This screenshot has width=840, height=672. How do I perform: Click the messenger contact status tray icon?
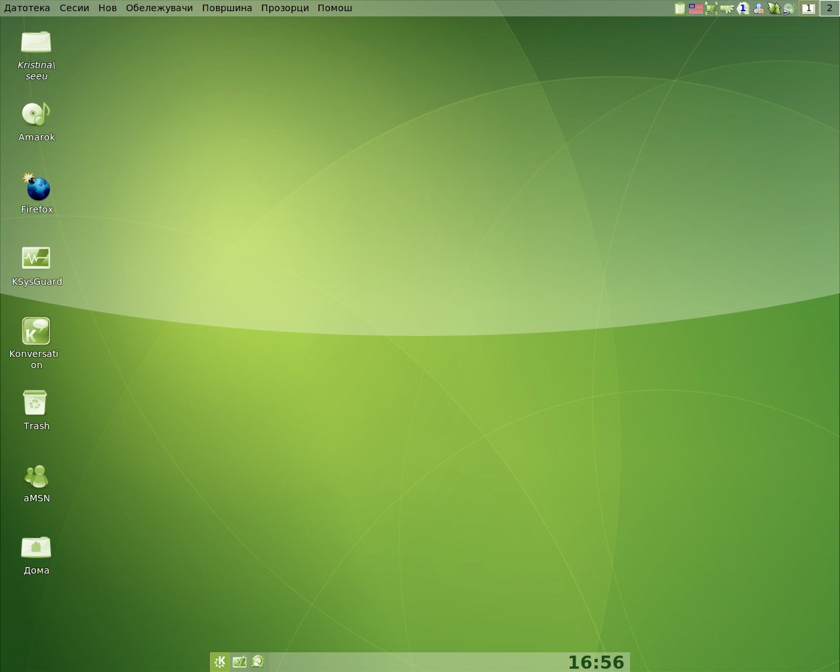coord(759,9)
